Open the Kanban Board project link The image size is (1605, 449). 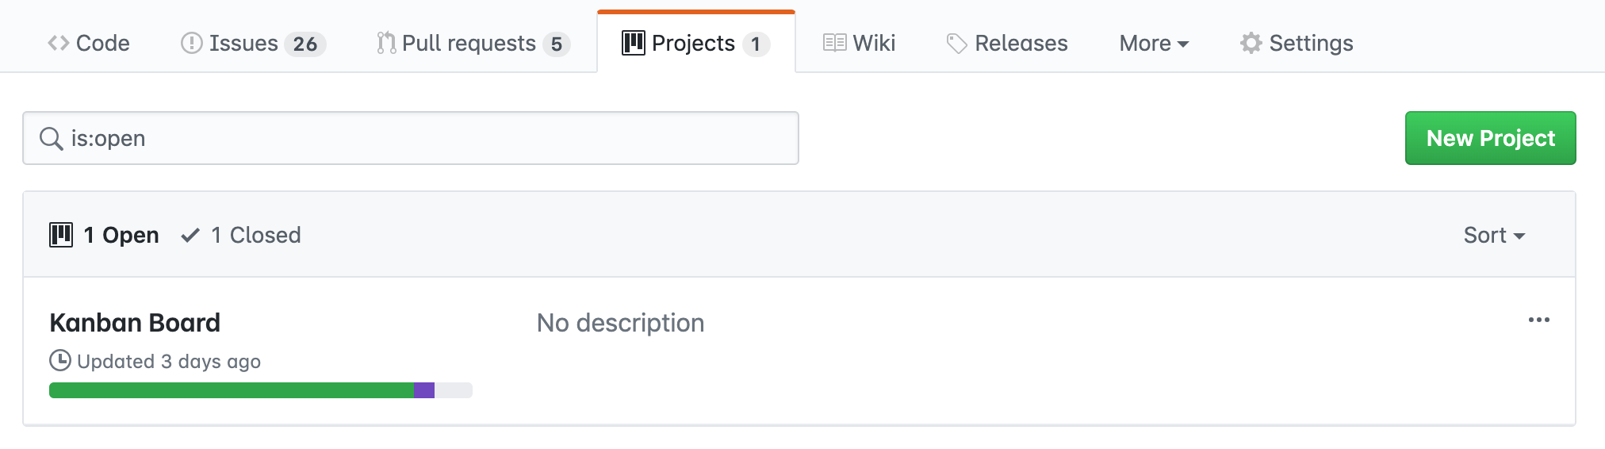pos(135,323)
